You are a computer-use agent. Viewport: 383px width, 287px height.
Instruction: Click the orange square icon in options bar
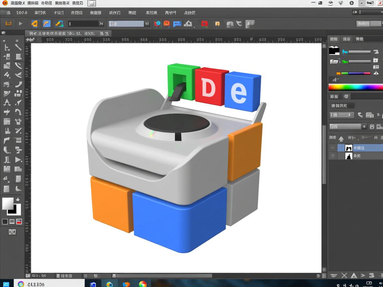pyautogui.click(x=8, y=24)
